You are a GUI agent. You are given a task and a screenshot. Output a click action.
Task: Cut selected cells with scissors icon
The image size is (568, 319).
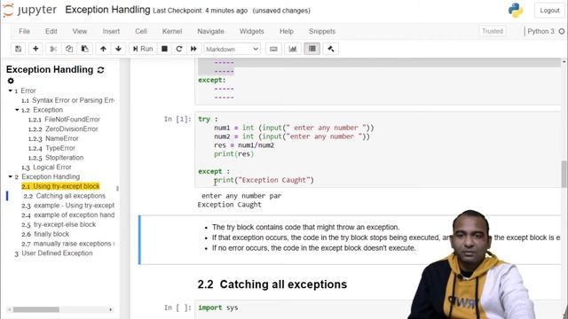click(x=53, y=49)
